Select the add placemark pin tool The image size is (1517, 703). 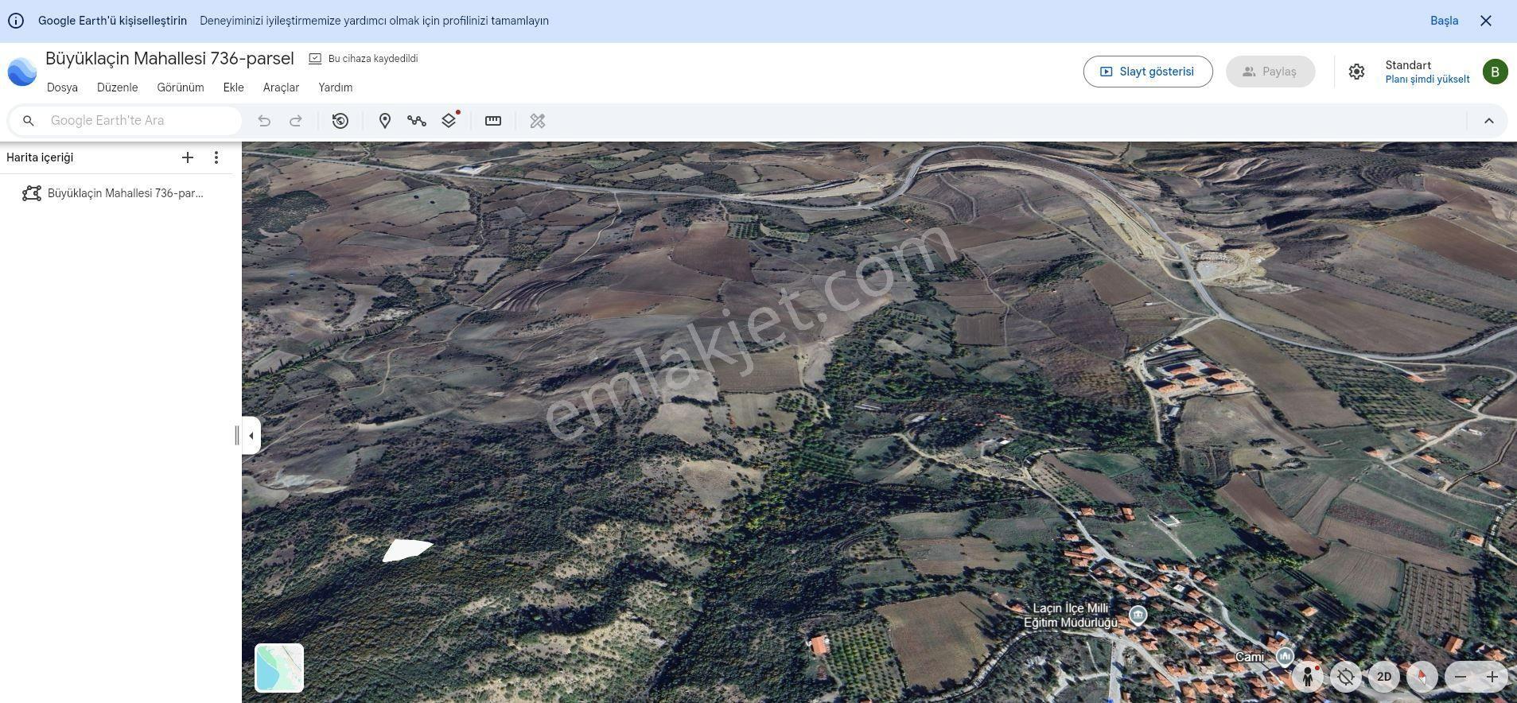385,121
